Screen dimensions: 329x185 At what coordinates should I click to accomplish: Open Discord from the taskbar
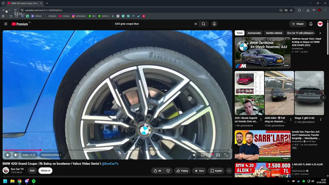click(x=26, y=181)
